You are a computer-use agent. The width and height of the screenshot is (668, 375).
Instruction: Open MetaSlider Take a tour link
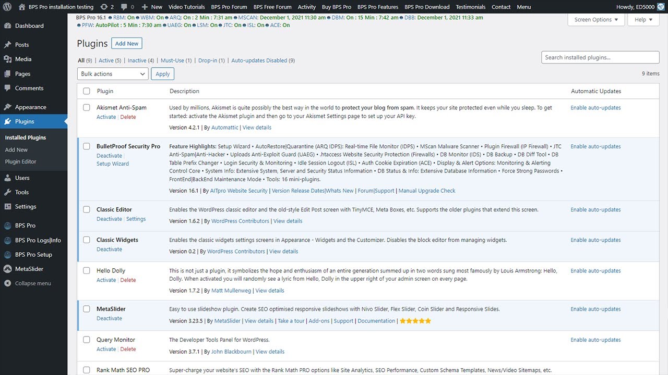(291, 321)
